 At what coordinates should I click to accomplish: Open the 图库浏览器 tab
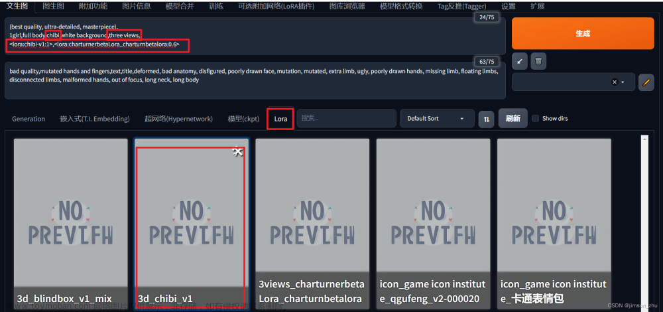point(347,7)
